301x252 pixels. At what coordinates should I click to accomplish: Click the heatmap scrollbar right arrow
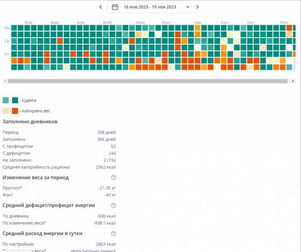(x=293, y=81)
